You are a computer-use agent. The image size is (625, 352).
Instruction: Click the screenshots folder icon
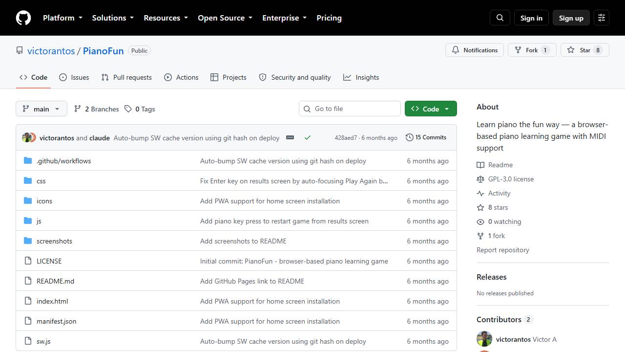28,241
